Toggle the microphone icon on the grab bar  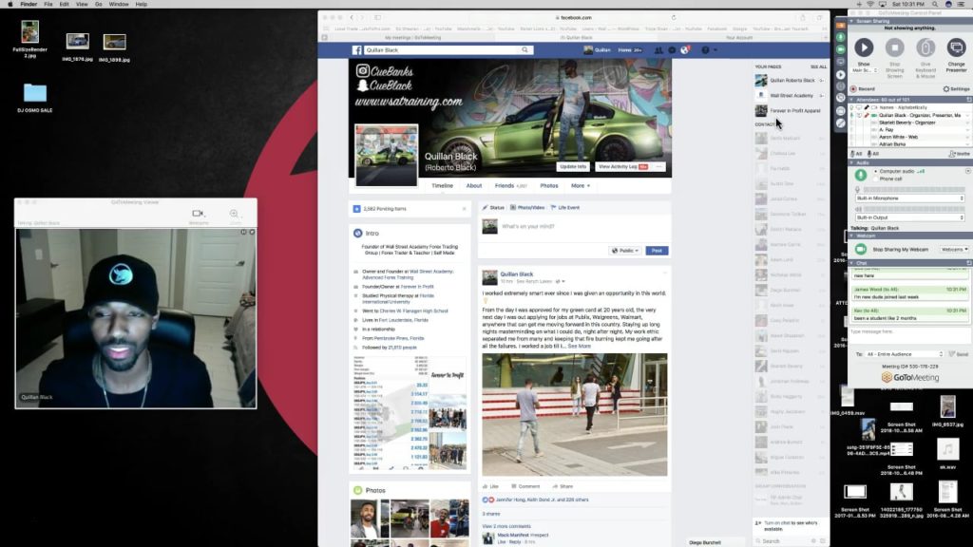841,37
